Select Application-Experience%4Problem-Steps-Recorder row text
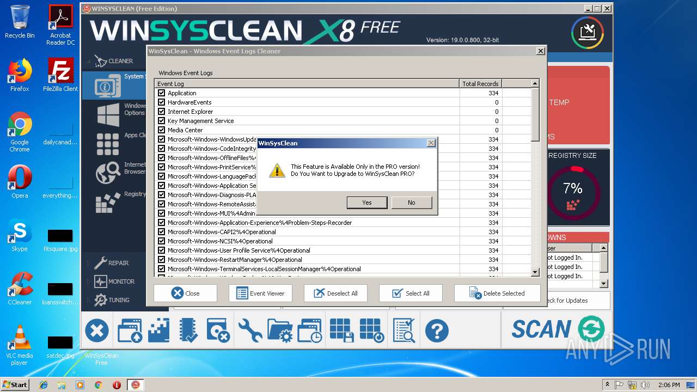Screen dimensions: 697x392 point(260,223)
